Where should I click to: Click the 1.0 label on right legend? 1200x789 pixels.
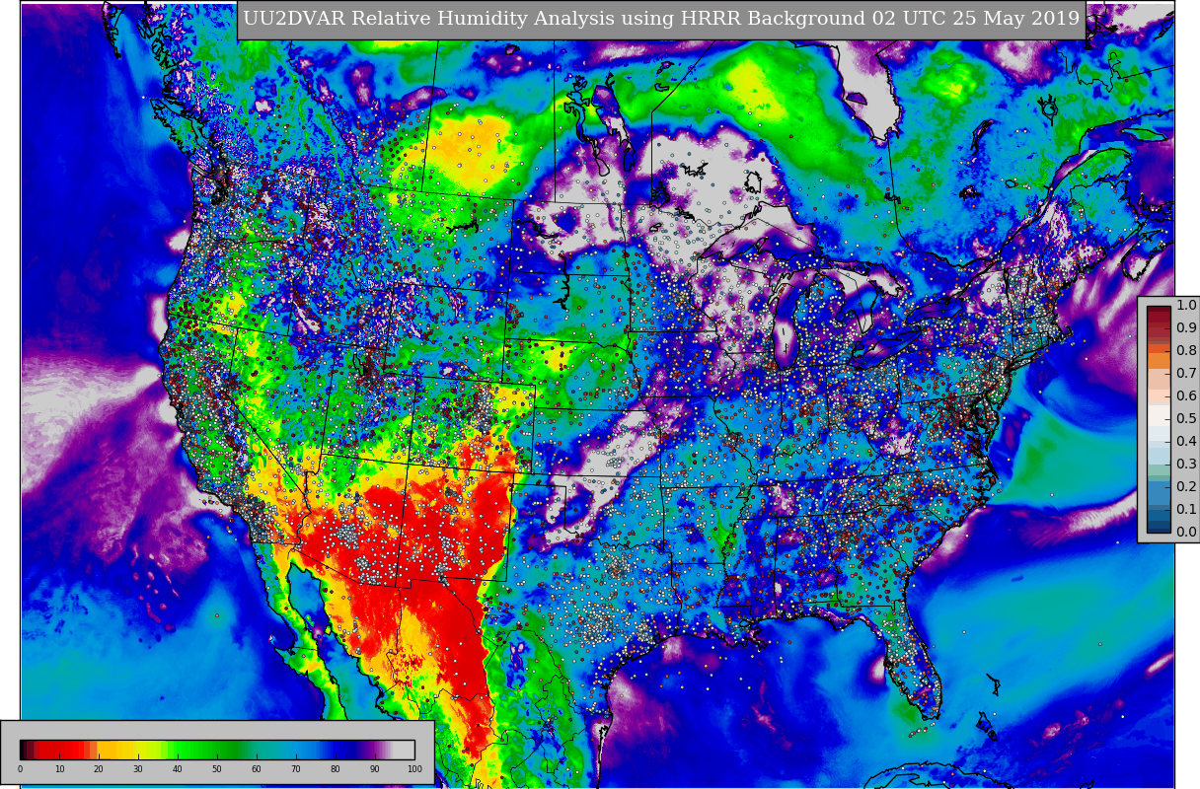[x=1186, y=306]
